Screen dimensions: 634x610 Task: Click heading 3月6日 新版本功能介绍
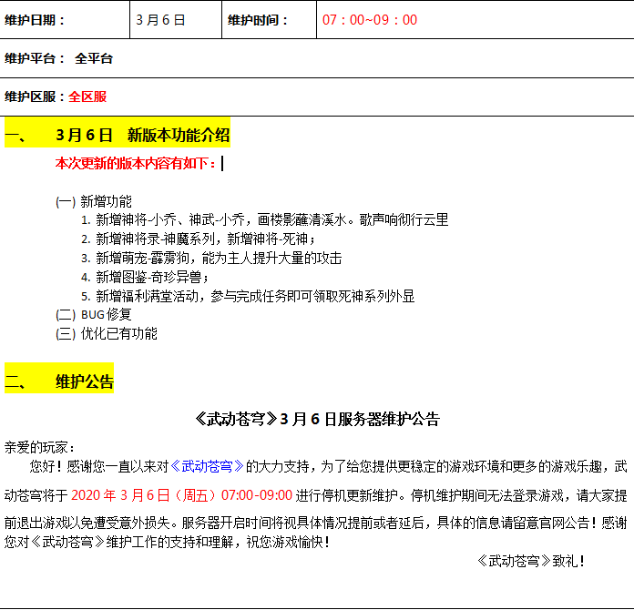(x=142, y=135)
